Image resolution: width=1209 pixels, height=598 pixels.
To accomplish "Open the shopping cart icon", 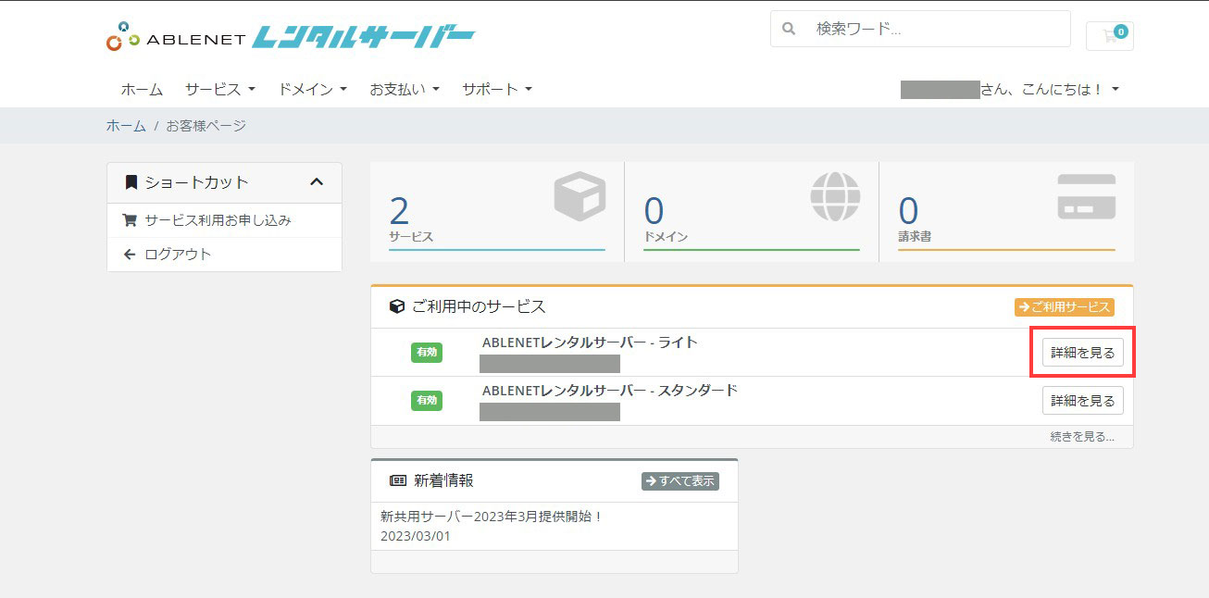I will [1110, 36].
